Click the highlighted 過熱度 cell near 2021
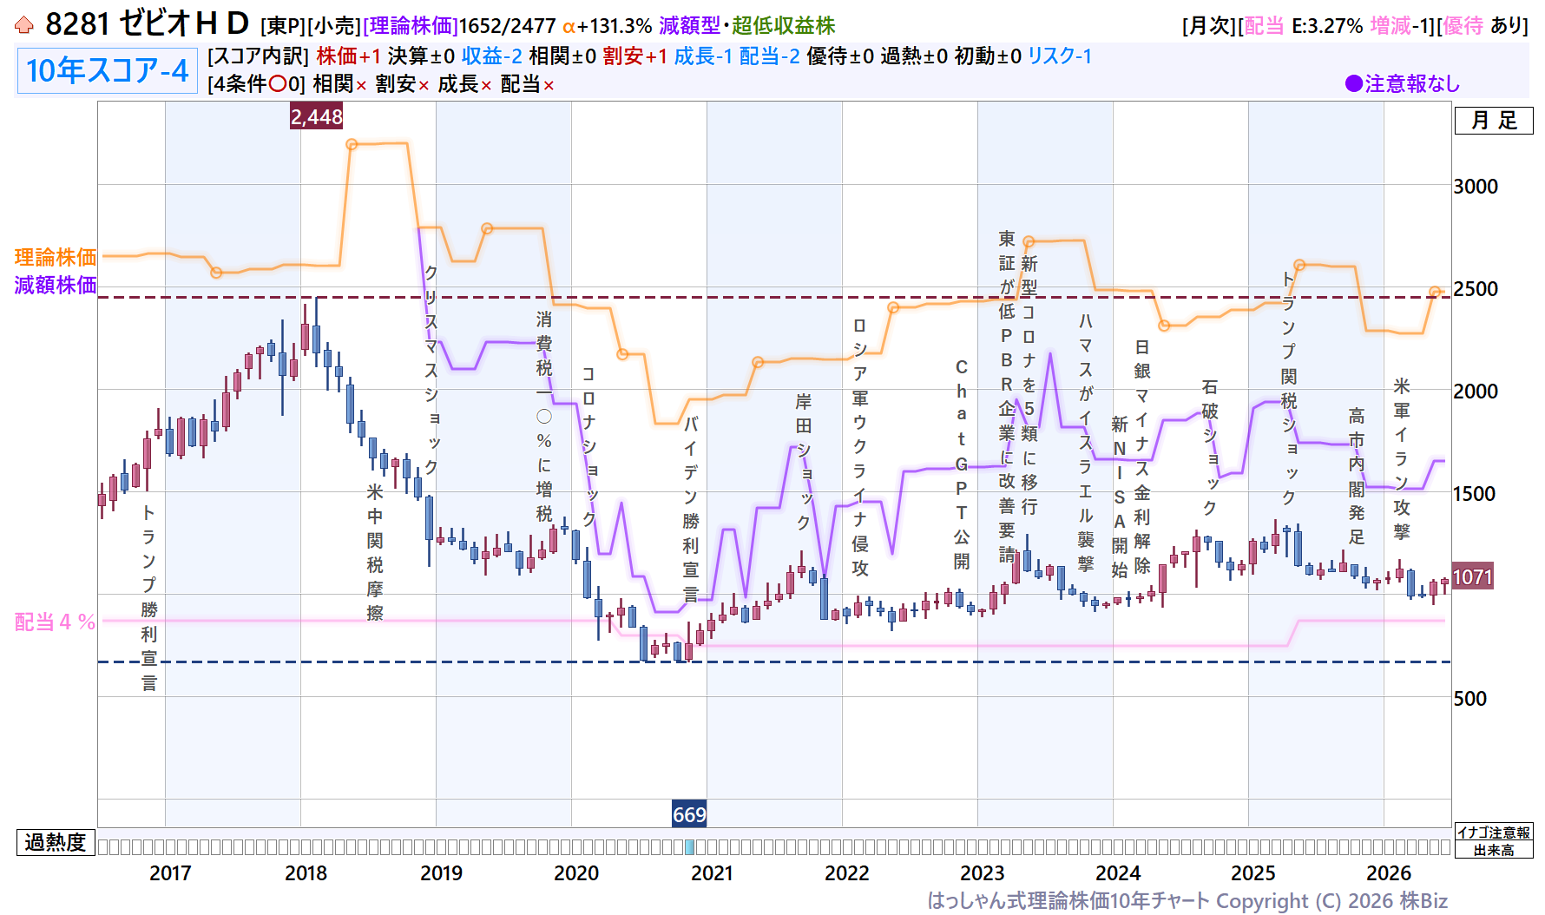 690,847
